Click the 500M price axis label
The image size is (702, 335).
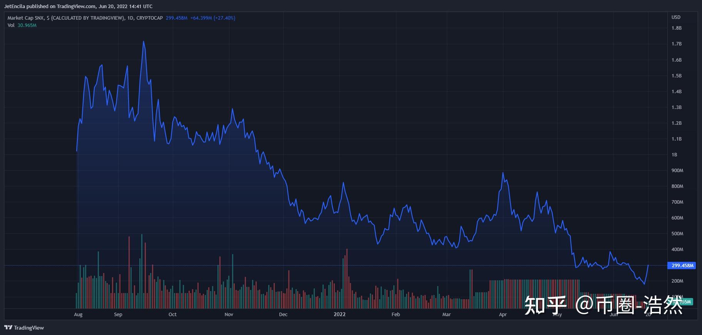677,234
